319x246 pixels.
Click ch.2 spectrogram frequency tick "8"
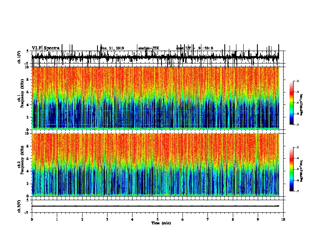tap(28, 146)
